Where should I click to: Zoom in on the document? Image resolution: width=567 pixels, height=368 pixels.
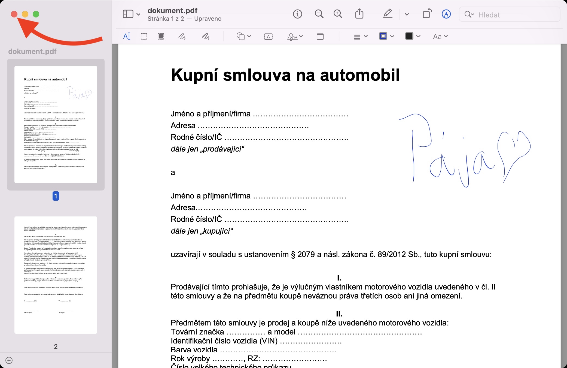(338, 14)
